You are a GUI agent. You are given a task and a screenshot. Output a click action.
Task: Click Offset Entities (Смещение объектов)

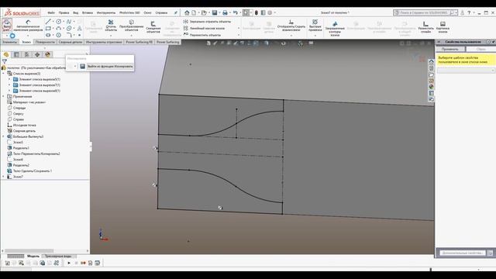[153, 27]
